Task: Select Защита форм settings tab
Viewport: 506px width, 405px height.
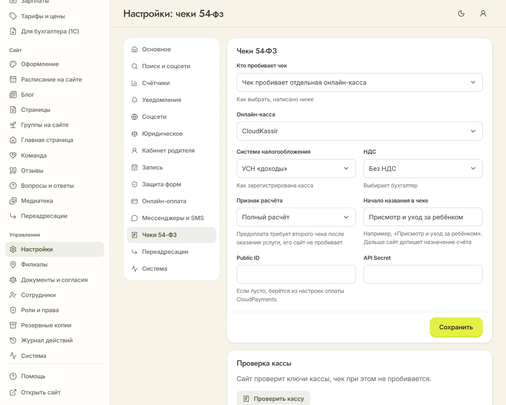Action: [x=171, y=184]
